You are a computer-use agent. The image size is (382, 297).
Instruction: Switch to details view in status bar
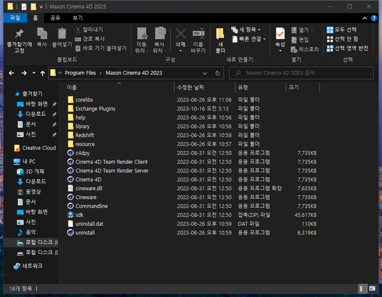[363, 289]
